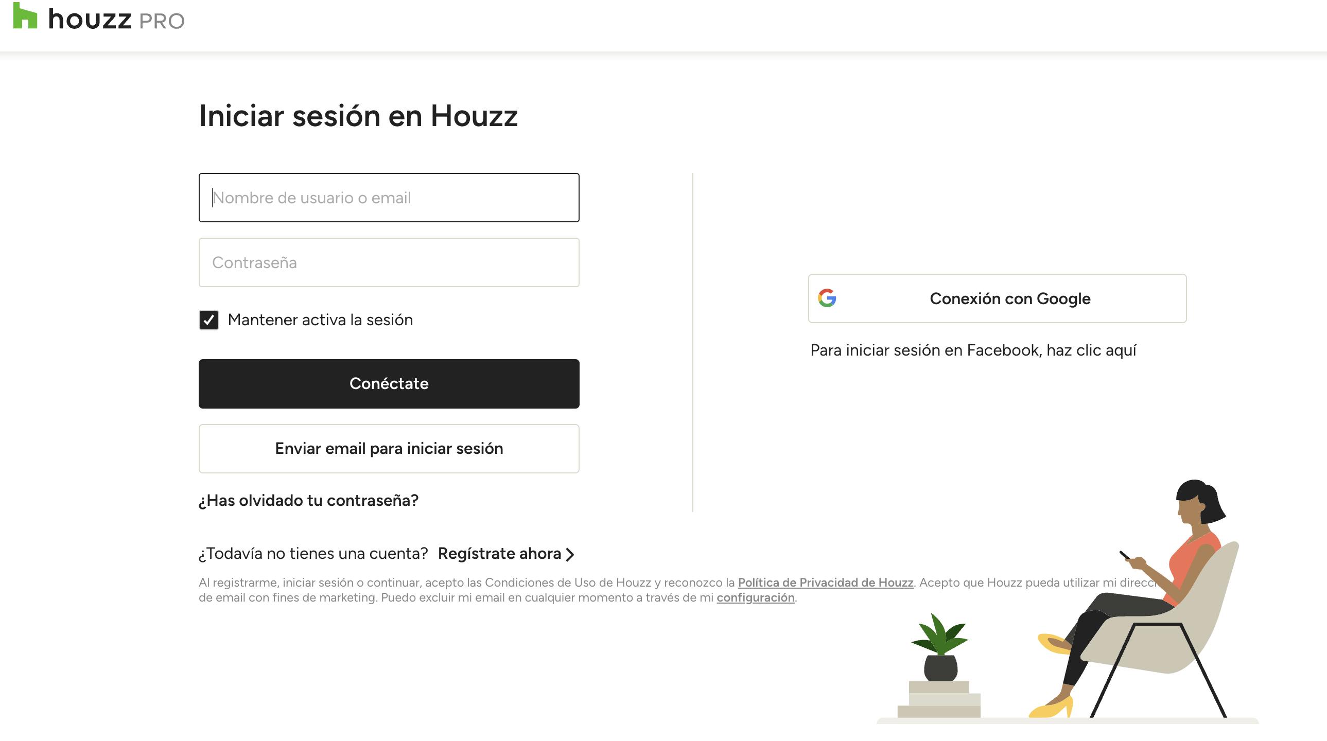
Task: Sign in using the Conexión con Google label
Action: tap(1010, 298)
